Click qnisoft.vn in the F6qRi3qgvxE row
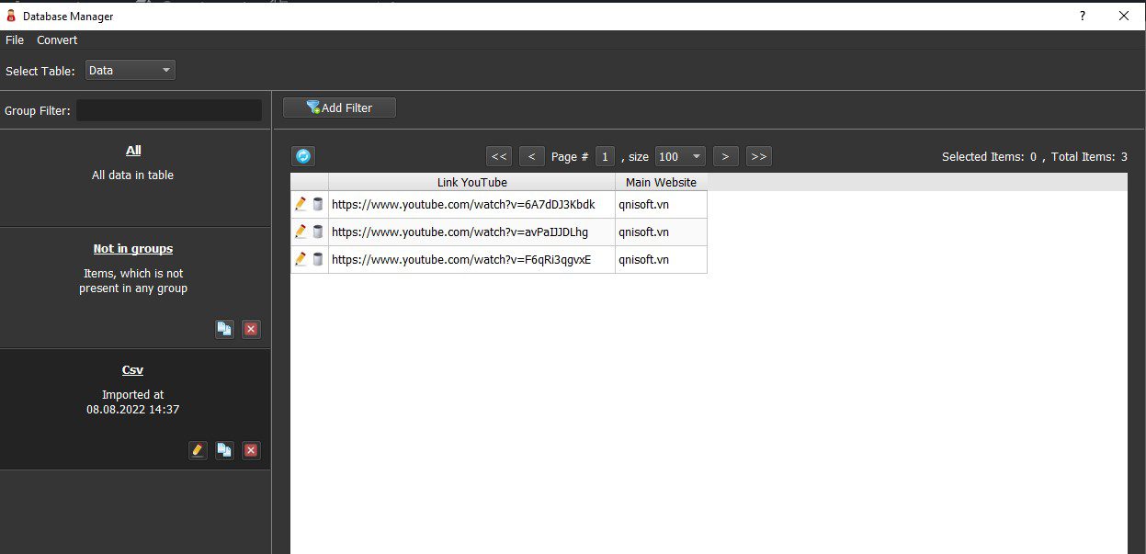The height and width of the screenshot is (554, 1146). point(661,260)
